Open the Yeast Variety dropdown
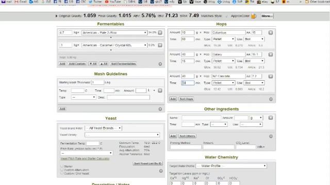Viewport: 330px width, 185px height. pyautogui.click(x=122, y=135)
